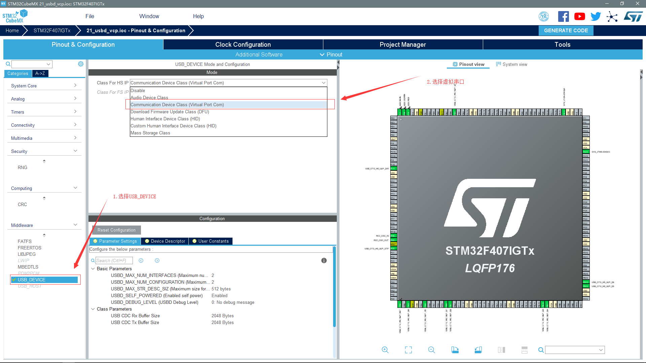
Task: Collapse the Basic Parameters group
Action: [x=93, y=269]
